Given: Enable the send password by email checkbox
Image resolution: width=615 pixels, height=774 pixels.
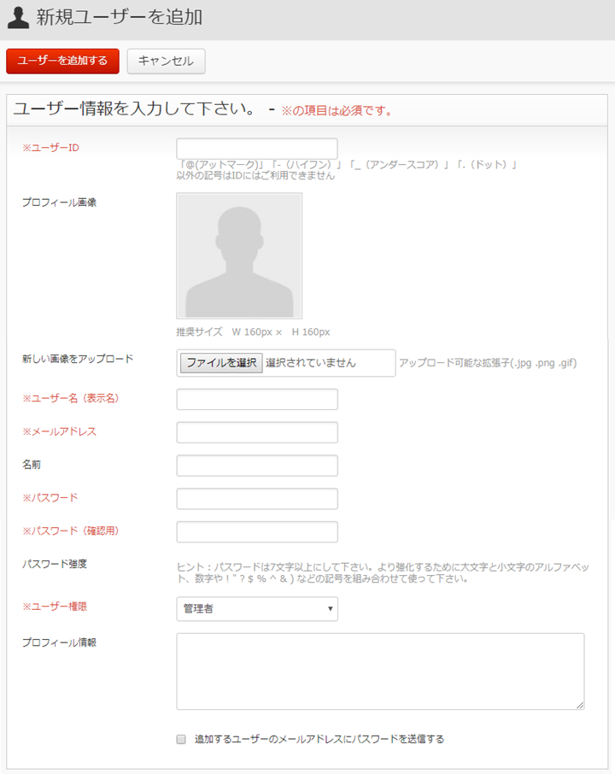Looking at the screenshot, I should [181, 740].
